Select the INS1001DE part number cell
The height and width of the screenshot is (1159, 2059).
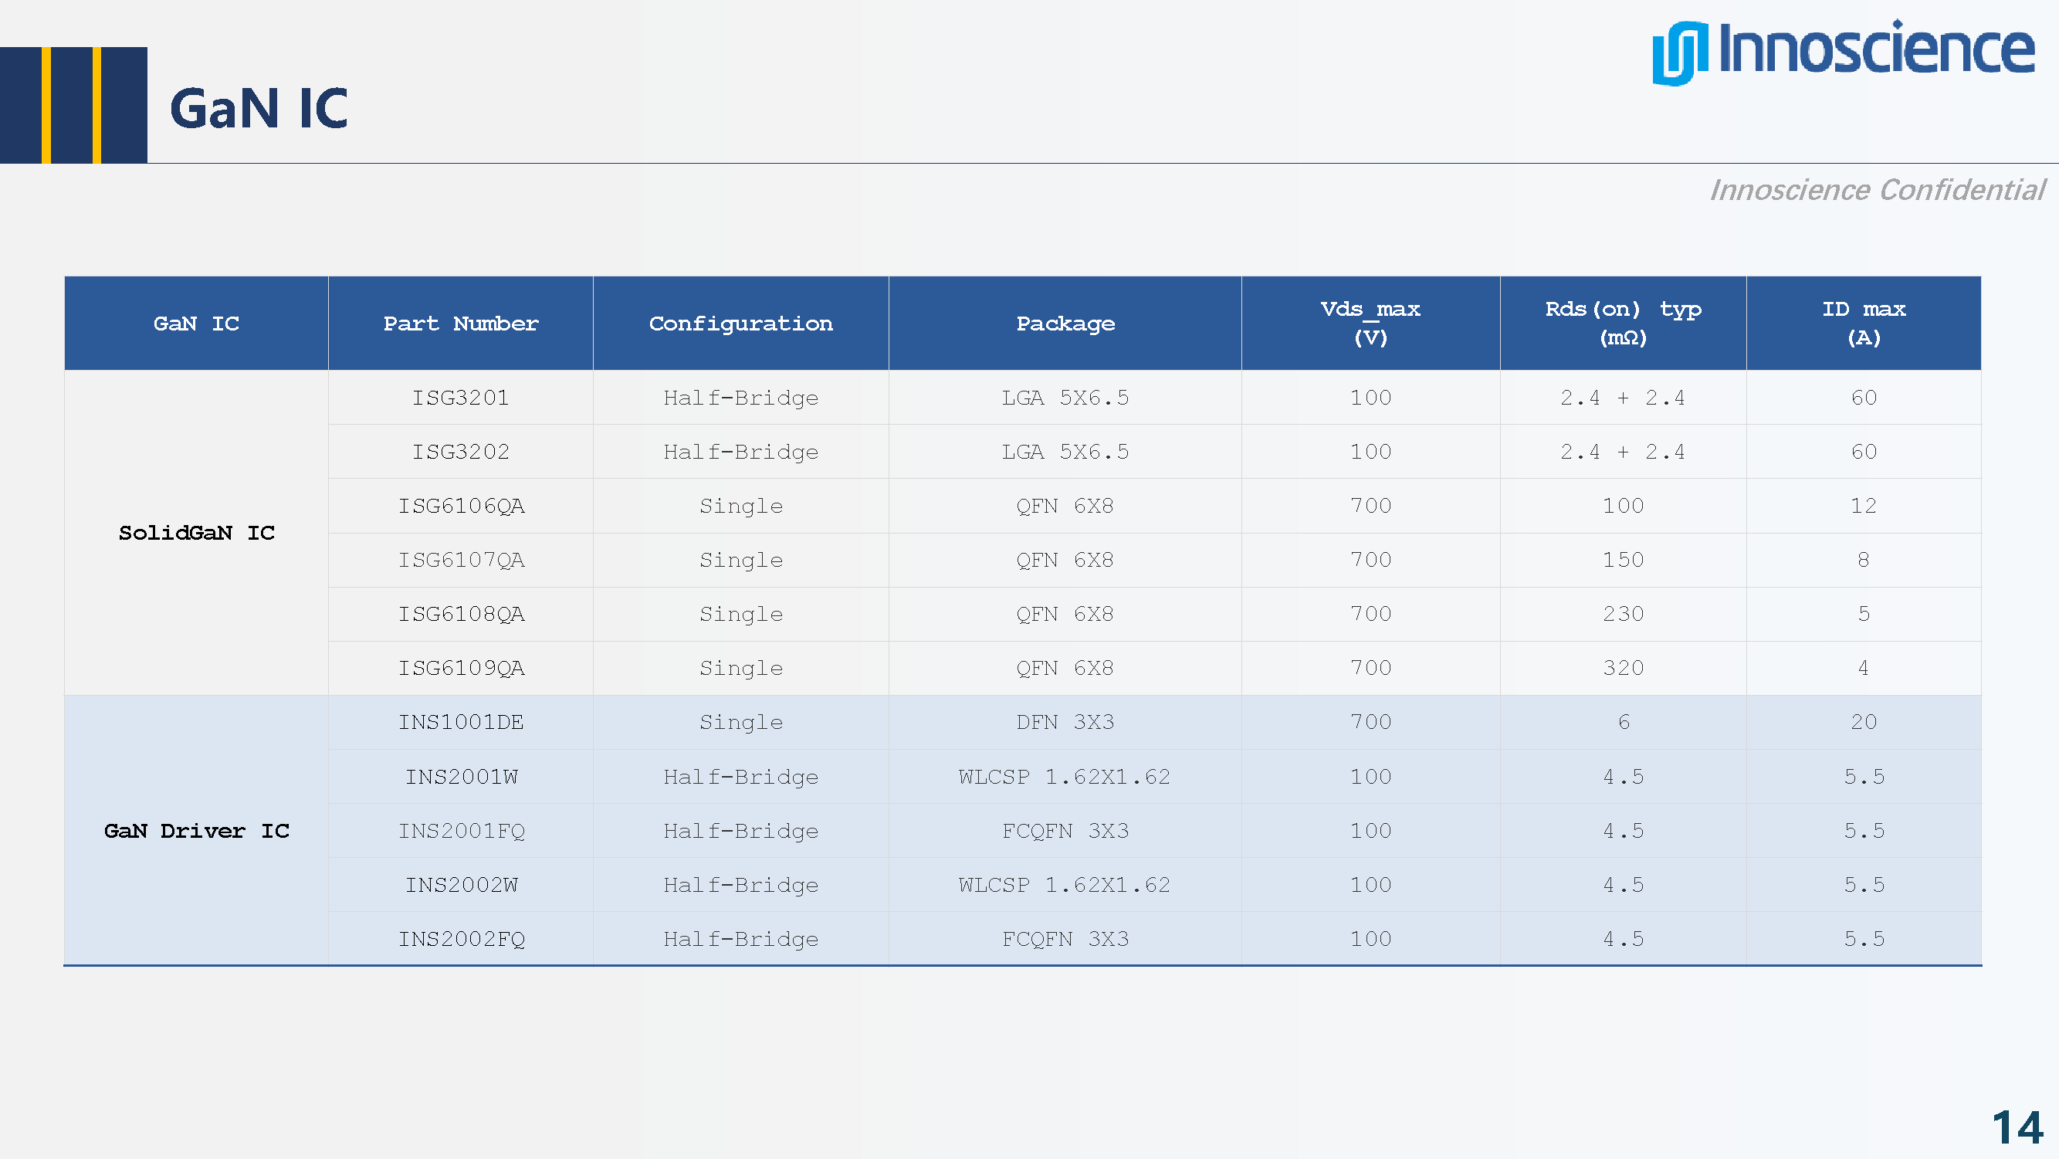click(x=461, y=723)
